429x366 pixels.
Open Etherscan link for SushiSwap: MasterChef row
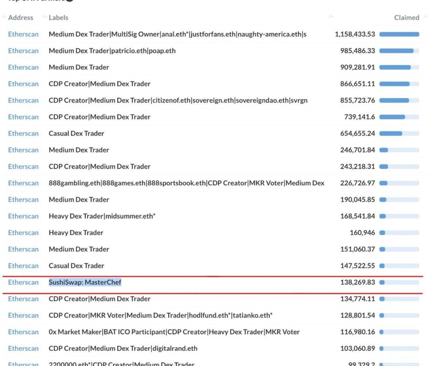(x=23, y=282)
